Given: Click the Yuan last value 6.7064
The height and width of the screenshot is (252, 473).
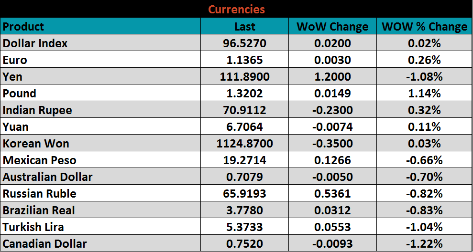Looking at the screenshot, I should pyautogui.click(x=244, y=127).
